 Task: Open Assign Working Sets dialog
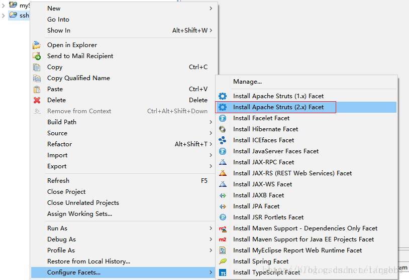click(124, 214)
